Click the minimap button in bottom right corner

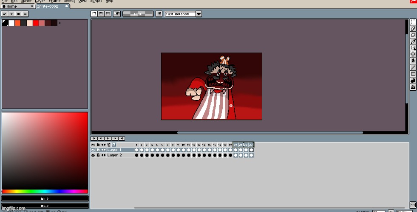coord(413,205)
